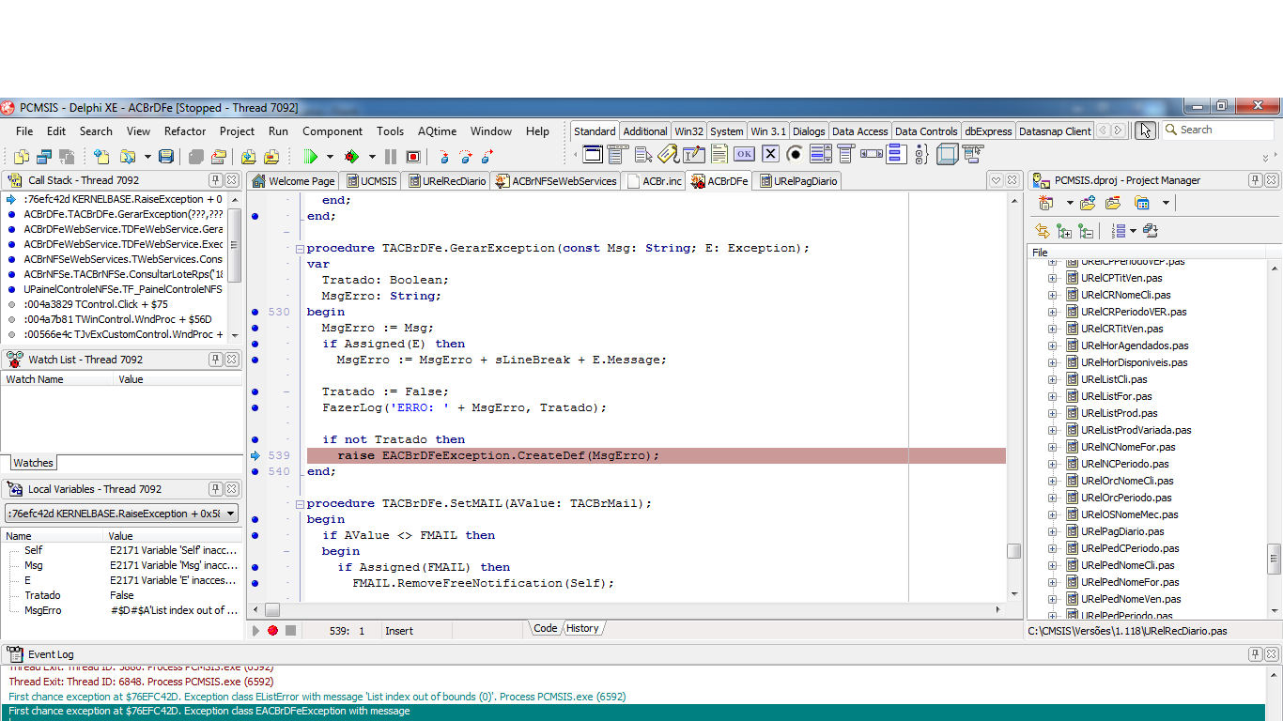Click Run Without Debugging ladybug icon

pyautogui.click(x=352, y=157)
